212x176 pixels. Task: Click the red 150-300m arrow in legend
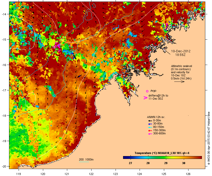[x=150, y=130]
